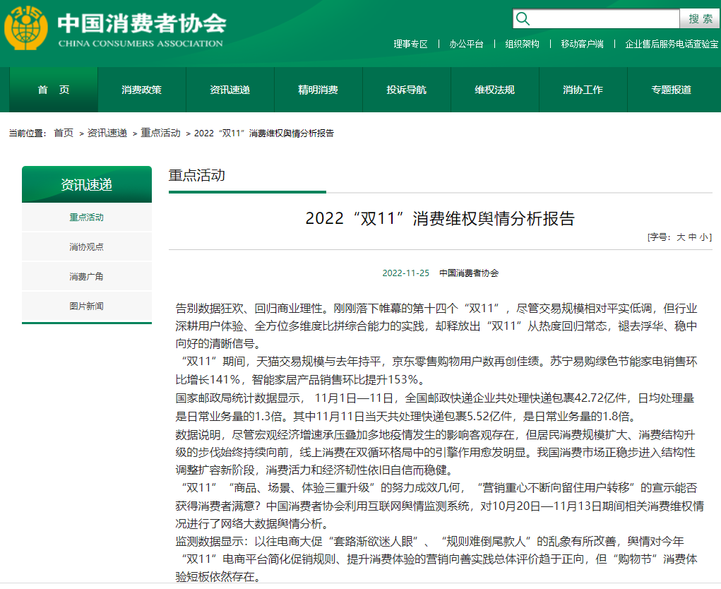This screenshot has width=721, height=589.
Task: Open the 办公平台 top link
Action: pos(466,44)
